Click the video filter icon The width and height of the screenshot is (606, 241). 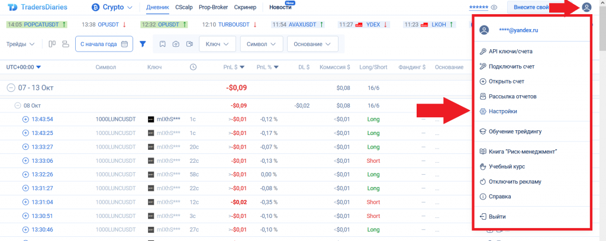coord(189,44)
